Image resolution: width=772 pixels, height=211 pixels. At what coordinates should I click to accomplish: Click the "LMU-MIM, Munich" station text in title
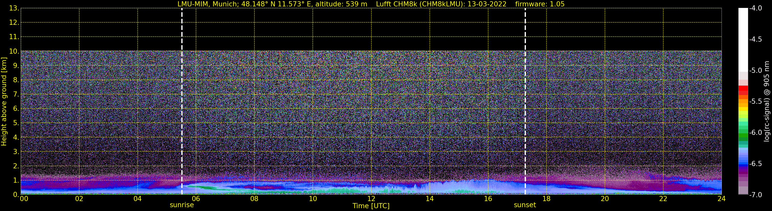[x=208, y=4]
